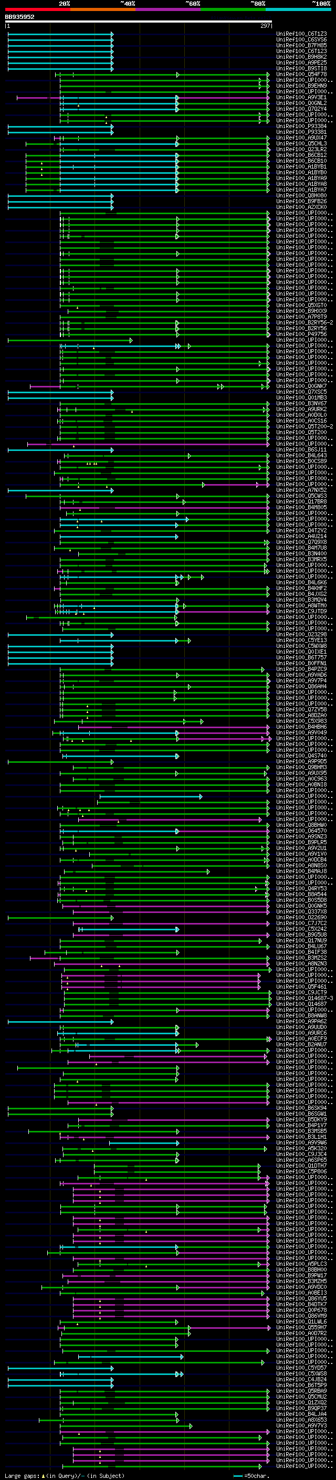This screenshot has width=336, height=1480.
Task: Select hit UniRef100_A9URK2
Action: 301,409
